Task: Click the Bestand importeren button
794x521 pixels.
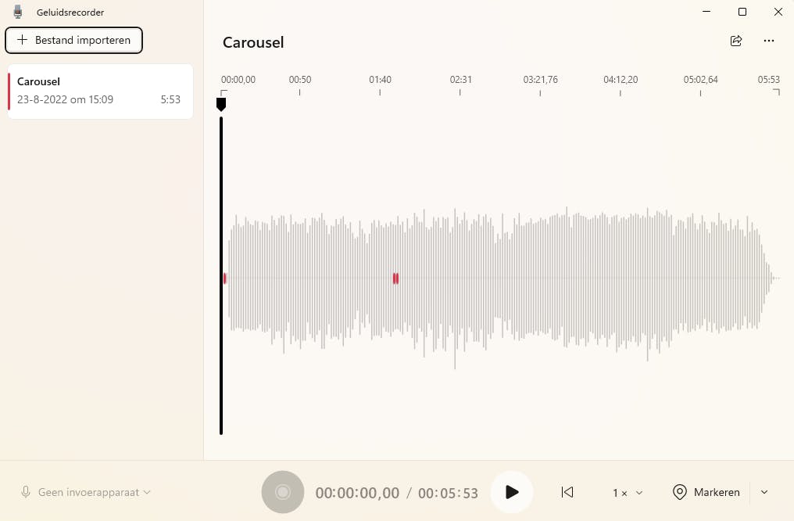Action: 74,40
